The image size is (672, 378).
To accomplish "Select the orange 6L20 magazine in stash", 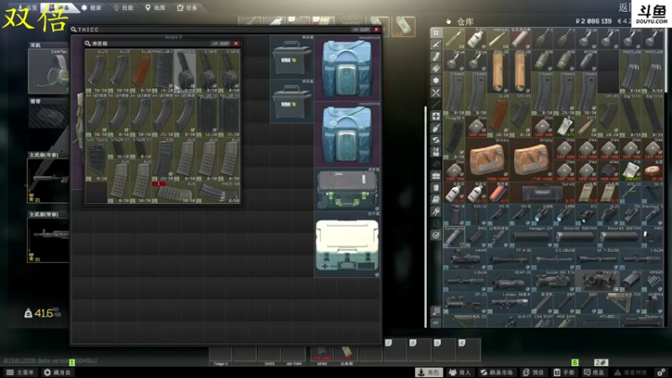I will (x=498, y=116).
